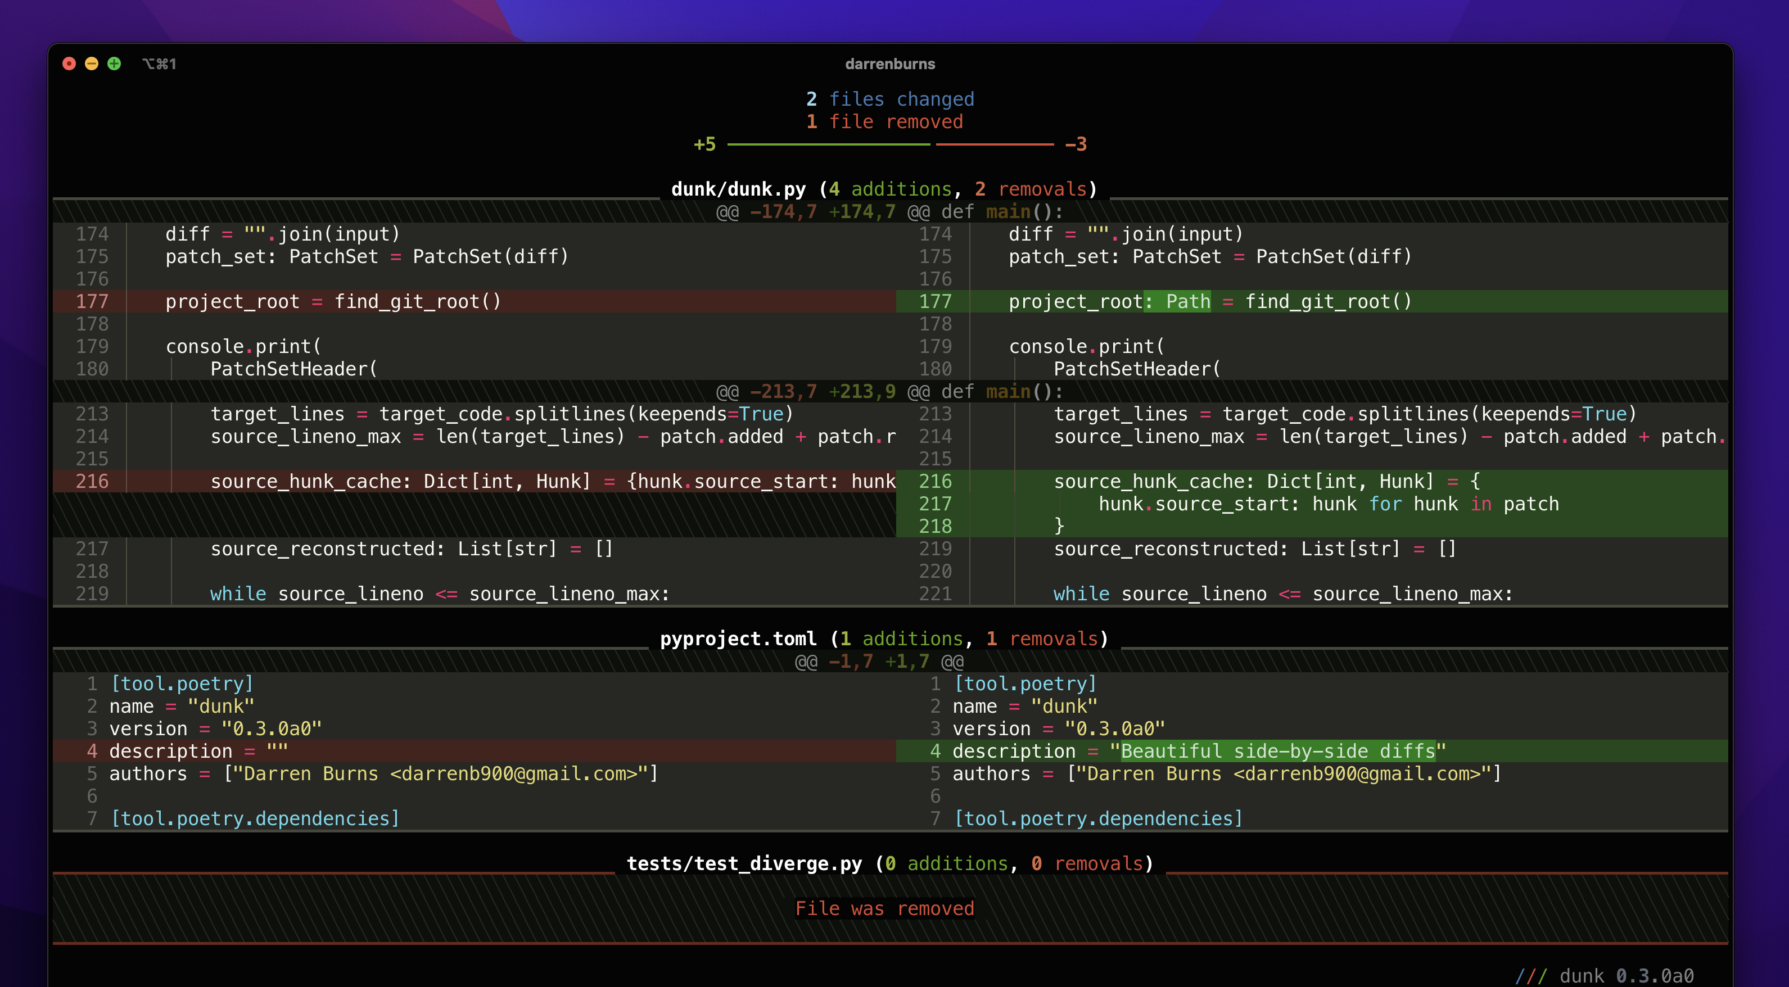This screenshot has height=987, width=1789.
Task: Click the green maximize traffic light icon
Action: (115, 63)
